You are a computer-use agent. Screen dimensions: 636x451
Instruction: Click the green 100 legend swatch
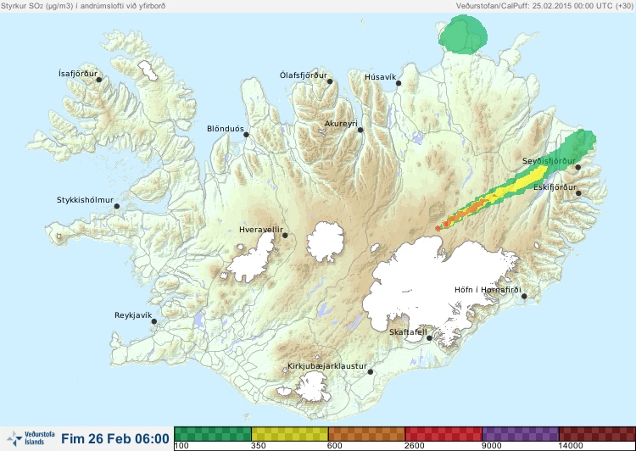click(213, 434)
